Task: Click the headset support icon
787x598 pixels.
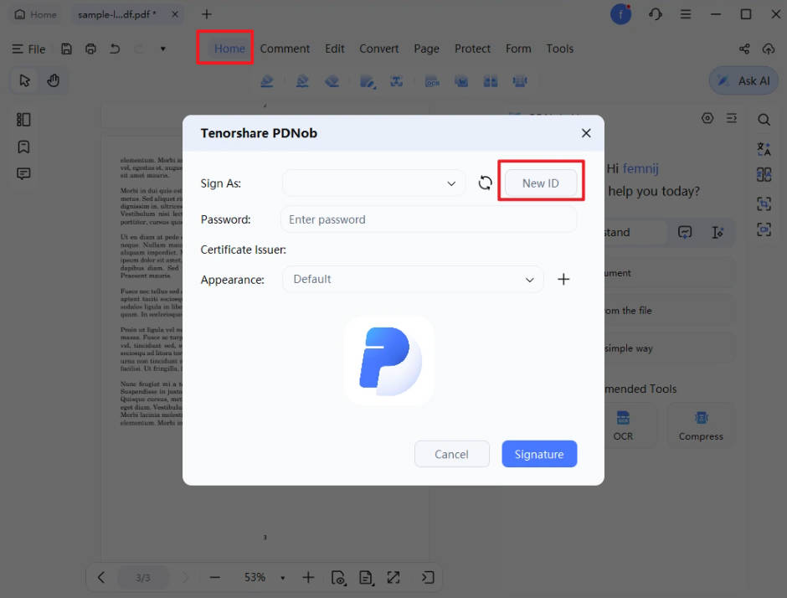Action: (655, 14)
